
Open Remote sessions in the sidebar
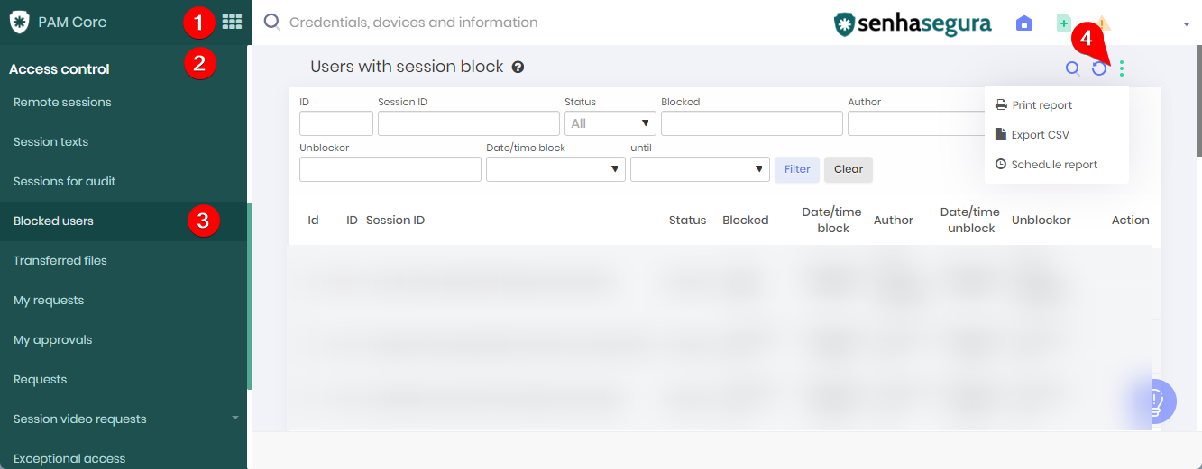click(x=62, y=102)
